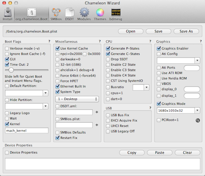
Task: Click the Device Properties text area
Action: point(103,164)
